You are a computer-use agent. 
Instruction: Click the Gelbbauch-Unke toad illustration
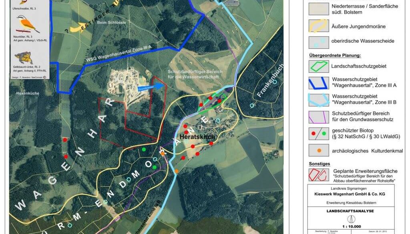23,58
